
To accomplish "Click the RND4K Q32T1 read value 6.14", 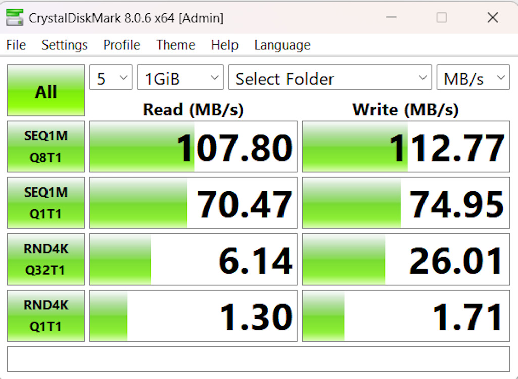I will [x=194, y=259].
